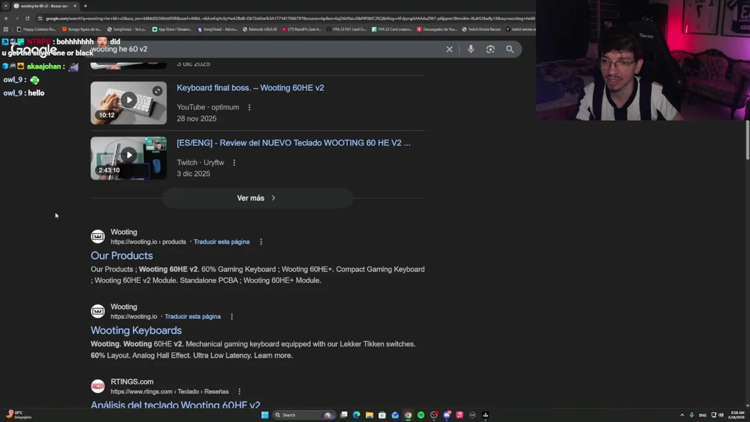Click the RTINGS.com site favicon

98,386
